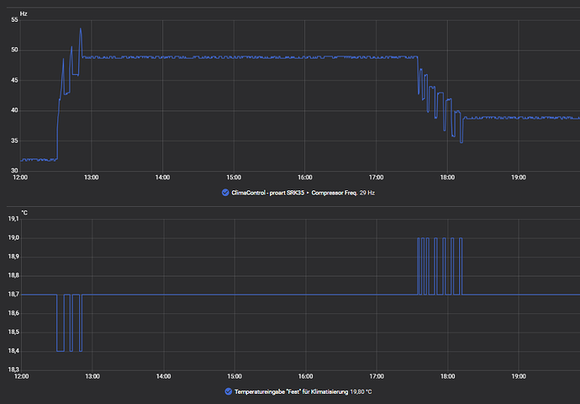Click the 19,80 °C current value

[x=361, y=391]
